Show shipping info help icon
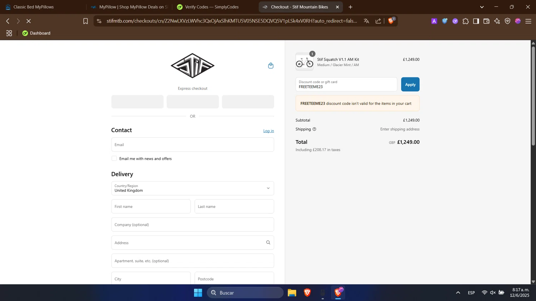536x301 pixels. click(x=314, y=129)
